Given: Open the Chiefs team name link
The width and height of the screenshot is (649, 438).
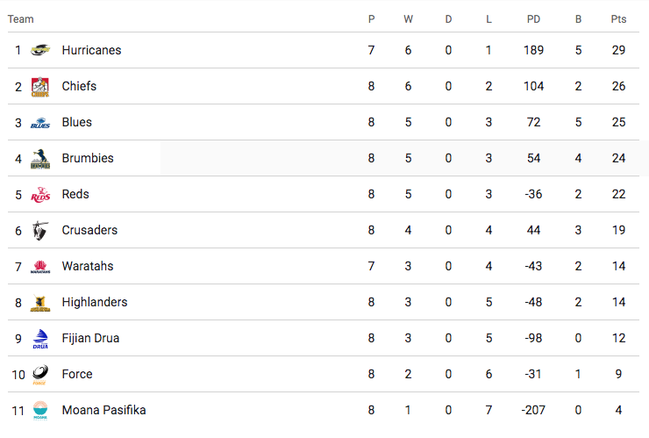Looking at the screenshot, I should point(79,86).
